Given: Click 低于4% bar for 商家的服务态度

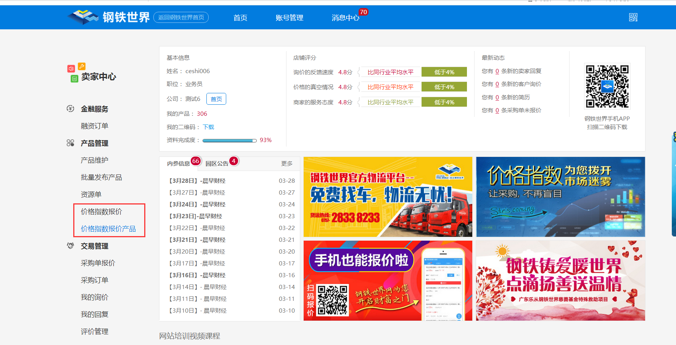Looking at the screenshot, I should (444, 102).
